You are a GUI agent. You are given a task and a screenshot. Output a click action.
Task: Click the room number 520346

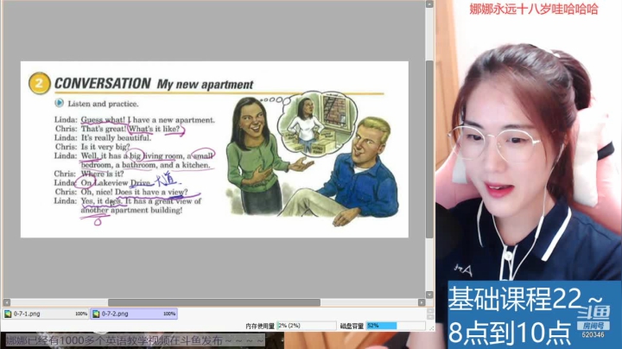pos(593,334)
